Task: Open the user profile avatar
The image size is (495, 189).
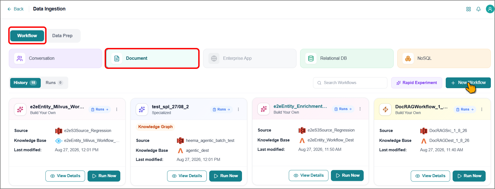Action: coord(490,9)
